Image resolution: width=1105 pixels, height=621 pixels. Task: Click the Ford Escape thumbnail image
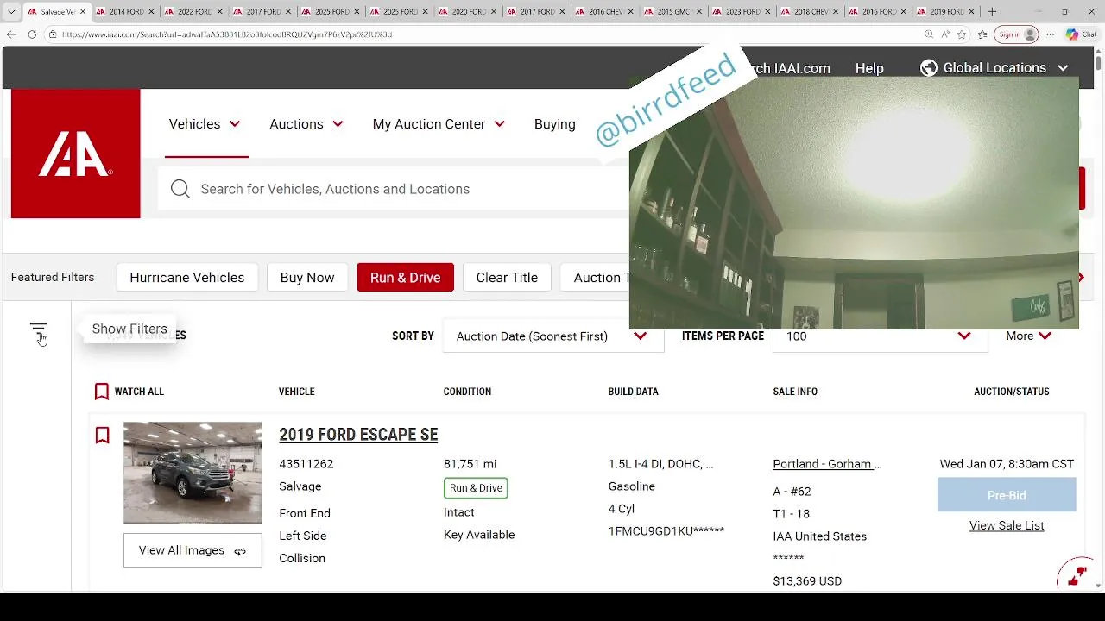point(193,473)
